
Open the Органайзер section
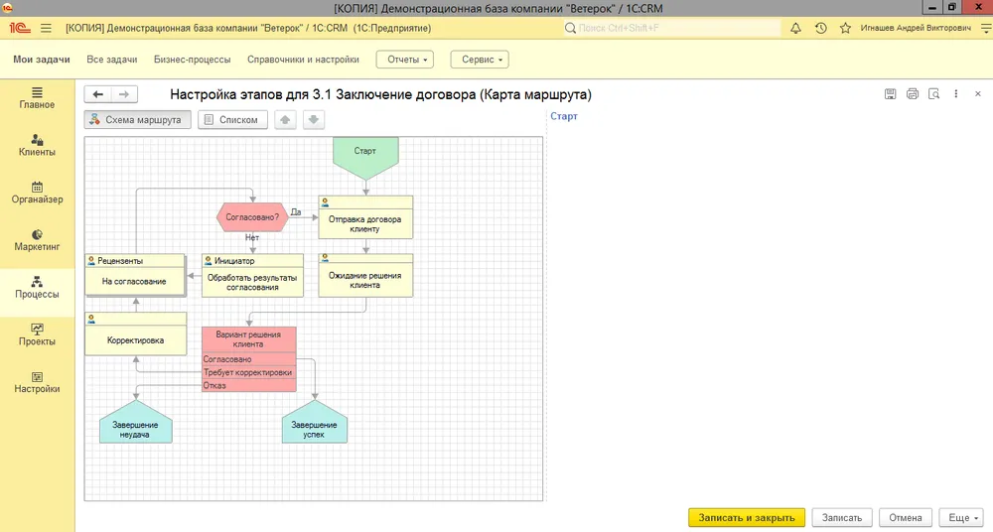(x=37, y=194)
